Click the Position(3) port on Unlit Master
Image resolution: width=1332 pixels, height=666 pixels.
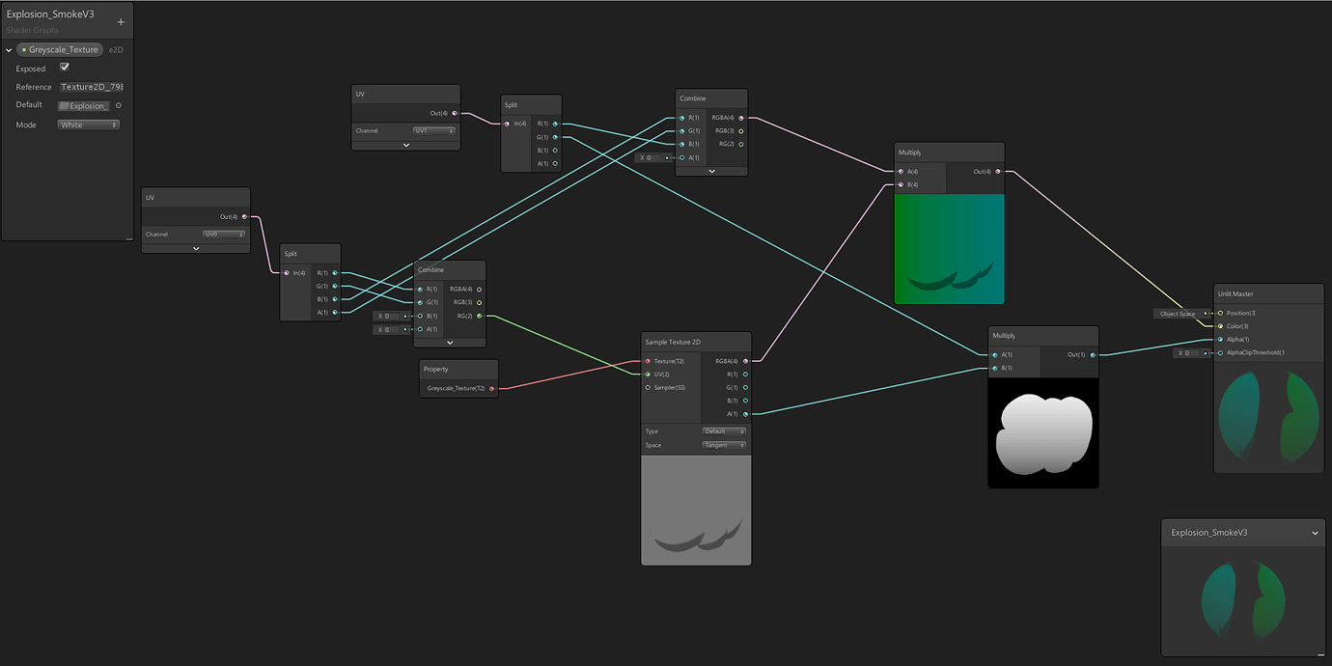[x=1220, y=313]
